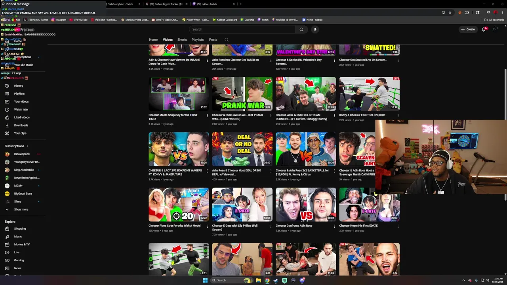Click the YouTube search magnifier button

point(301,29)
